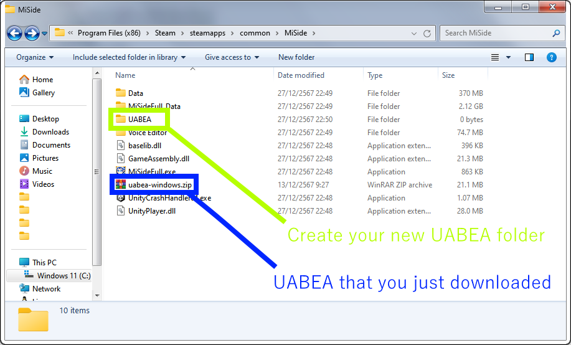Open the Organize menu
Viewport: 571px width, 345px height.
click(35, 57)
